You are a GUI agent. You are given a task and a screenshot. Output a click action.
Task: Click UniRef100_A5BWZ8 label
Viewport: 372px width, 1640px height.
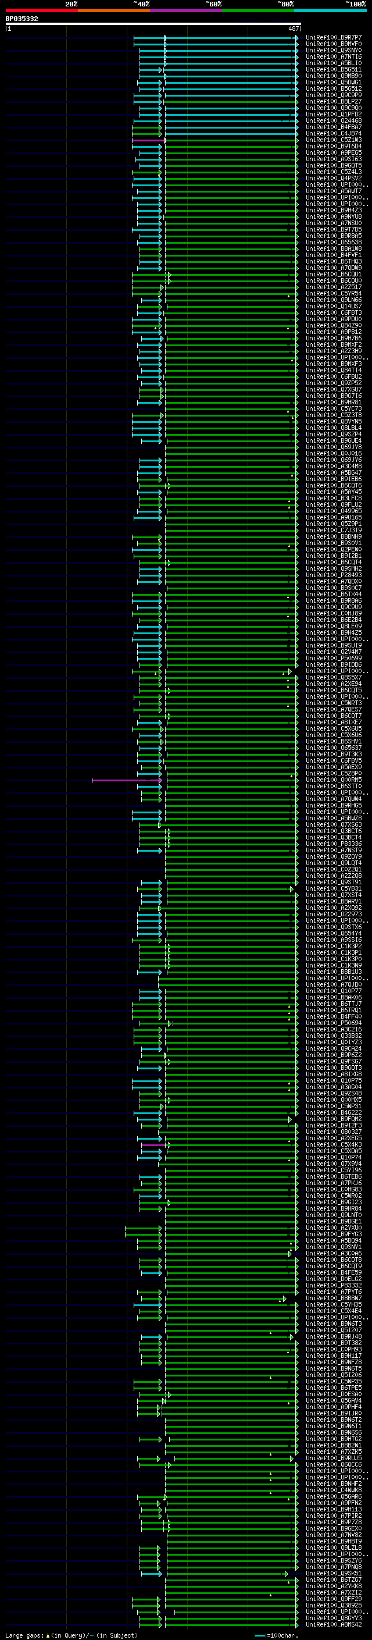pyautogui.click(x=334, y=818)
